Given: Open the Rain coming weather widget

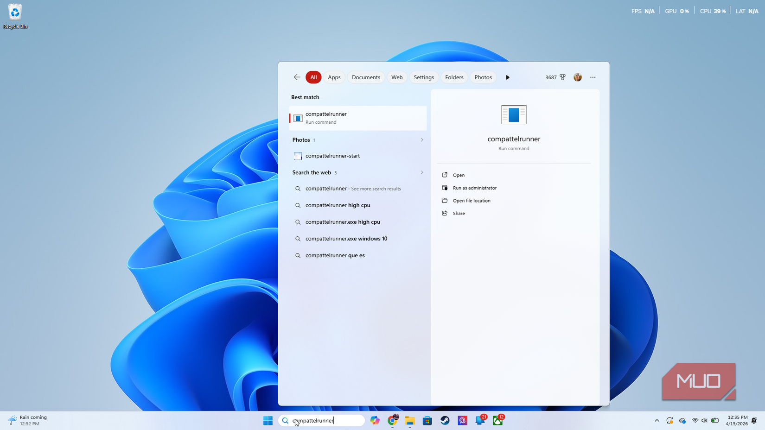Looking at the screenshot, I should point(28,420).
